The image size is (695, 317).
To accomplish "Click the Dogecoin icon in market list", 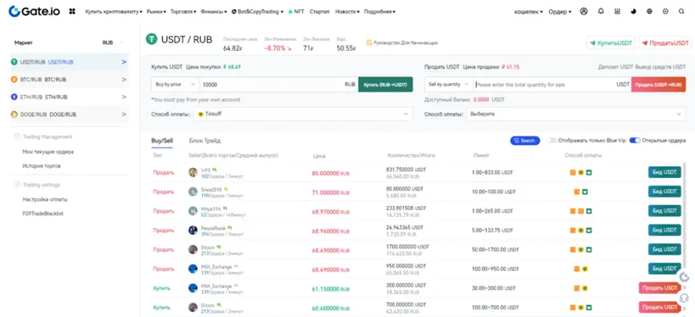I will click(14, 114).
